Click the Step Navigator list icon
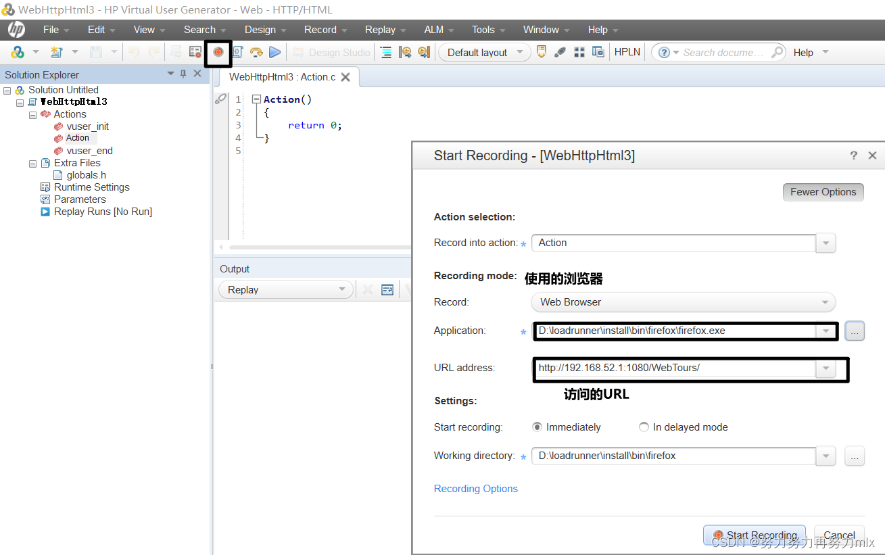Viewport: 885px width, 555px height. pos(385,52)
